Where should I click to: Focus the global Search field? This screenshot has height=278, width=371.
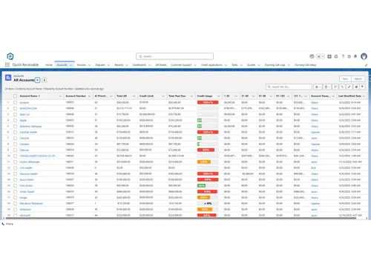coord(174,56)
